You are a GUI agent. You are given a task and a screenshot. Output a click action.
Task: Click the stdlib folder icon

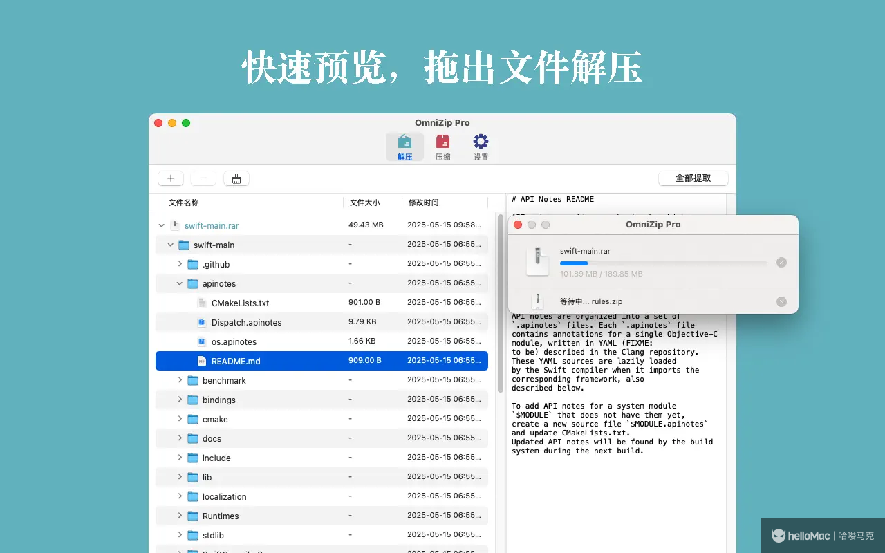(x=193, y=535)
